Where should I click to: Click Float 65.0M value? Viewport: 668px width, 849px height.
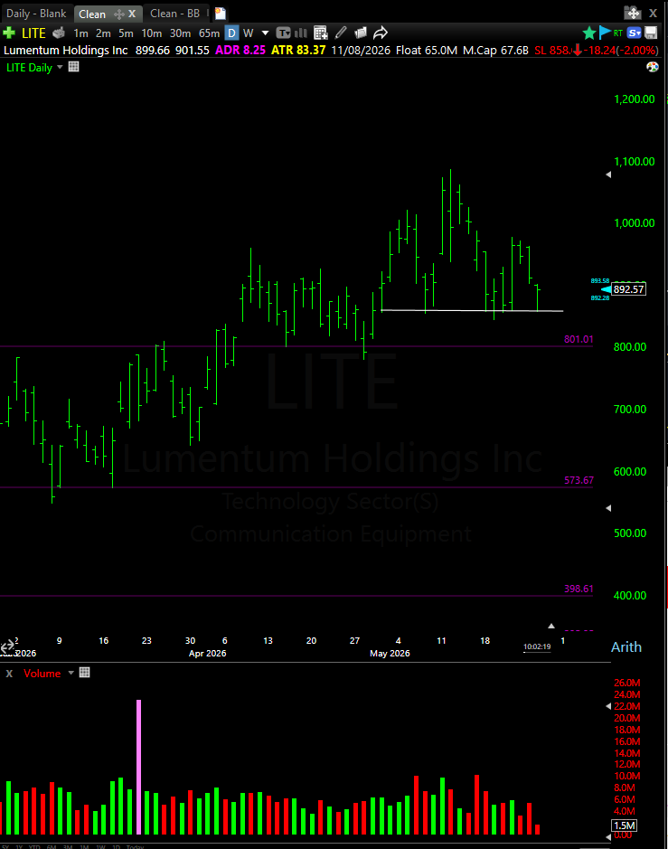point(427,51)
